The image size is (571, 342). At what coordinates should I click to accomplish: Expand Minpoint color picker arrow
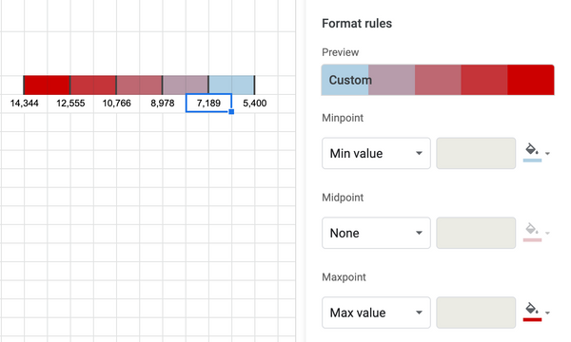(x=547, y=153)
